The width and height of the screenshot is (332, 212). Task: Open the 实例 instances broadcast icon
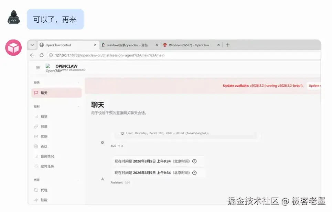point(36,136)
